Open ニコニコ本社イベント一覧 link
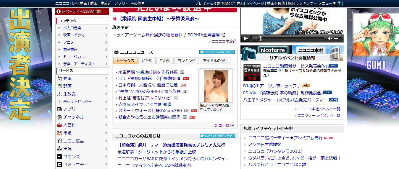399x169 pixels. (319, 109)
